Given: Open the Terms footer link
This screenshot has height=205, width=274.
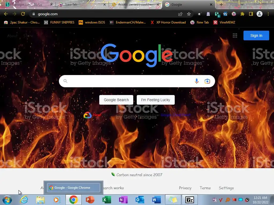Looking at the screenshot, I should point(205,188).
